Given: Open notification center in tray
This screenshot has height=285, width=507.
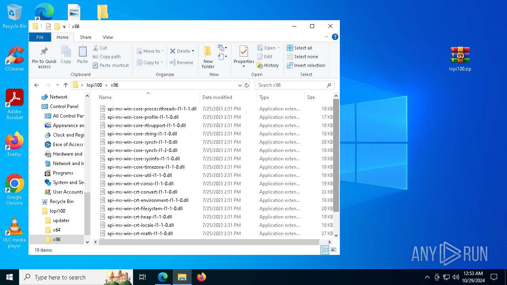Looking at the screenshot, I should [494, 277].
